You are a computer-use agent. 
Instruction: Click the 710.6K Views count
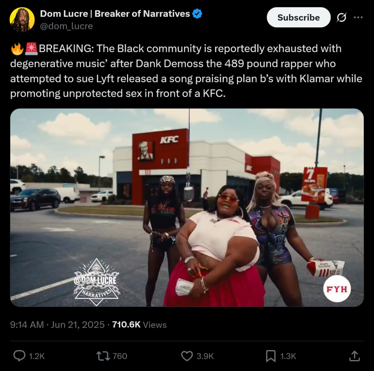(x=139, y=325)
